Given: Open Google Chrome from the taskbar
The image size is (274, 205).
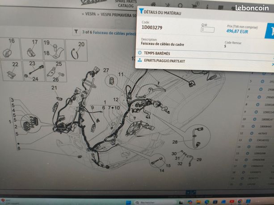Looking at the screenshot, I should tap(240, 202).
